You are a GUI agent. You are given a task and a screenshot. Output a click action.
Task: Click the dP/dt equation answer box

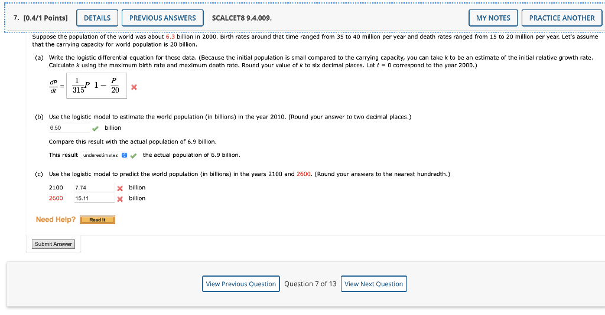point(96,86)
